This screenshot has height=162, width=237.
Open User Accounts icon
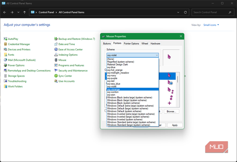(56, 81)
